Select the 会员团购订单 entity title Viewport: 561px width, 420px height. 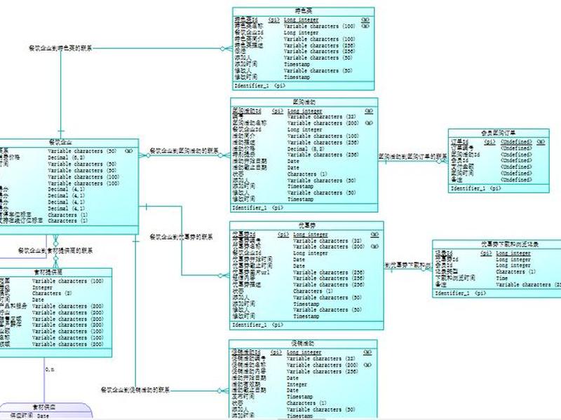pyautogui.click(x=499, y=133)
